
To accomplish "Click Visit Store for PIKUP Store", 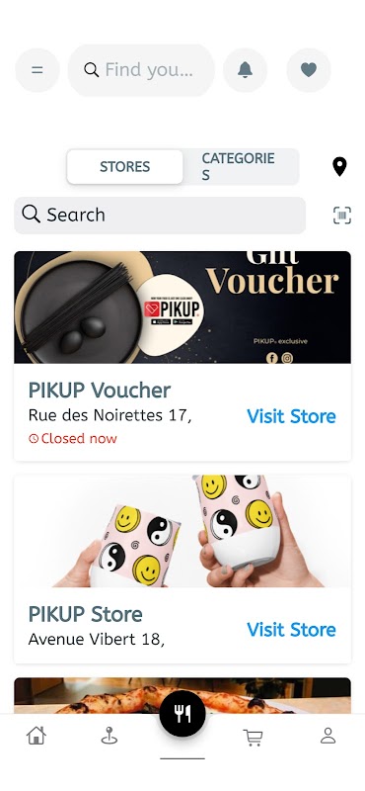I will click(291, 630).
